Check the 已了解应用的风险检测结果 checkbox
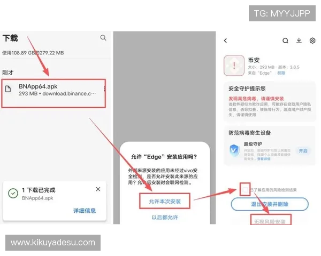 pyautogui.click(x=245, y=190)
